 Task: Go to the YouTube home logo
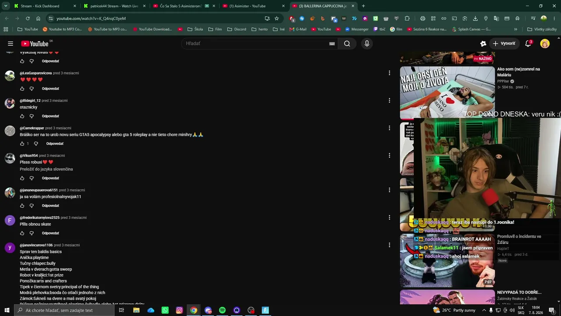coord(35,43)
